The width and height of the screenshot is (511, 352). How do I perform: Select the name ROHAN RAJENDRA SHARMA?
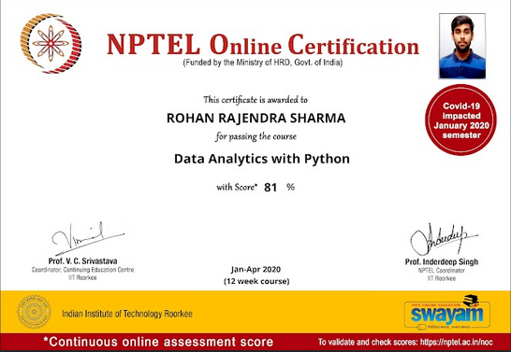[255, 118]
